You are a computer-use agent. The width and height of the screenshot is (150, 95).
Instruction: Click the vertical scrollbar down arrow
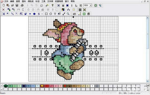click(147, 81)
